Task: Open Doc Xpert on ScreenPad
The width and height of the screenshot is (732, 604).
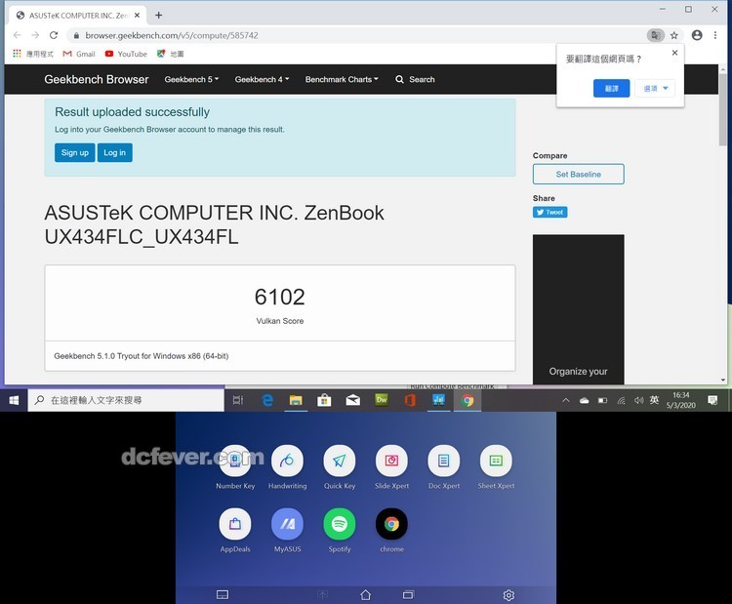Action: 444,462
